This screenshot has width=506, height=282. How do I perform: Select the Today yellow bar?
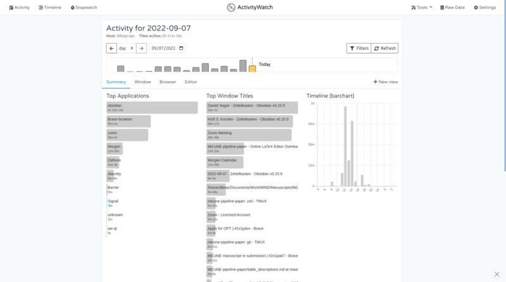click(252, 68)
